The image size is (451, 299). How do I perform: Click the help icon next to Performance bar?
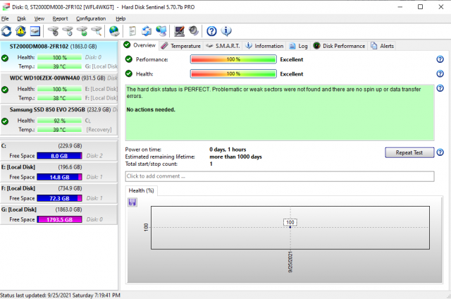pos(440,60)
